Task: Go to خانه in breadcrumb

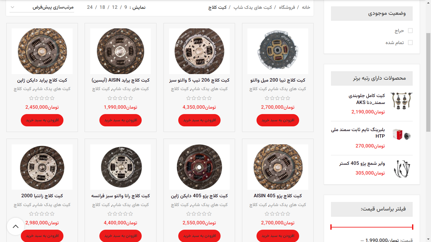Action: (x=306, y=7)
